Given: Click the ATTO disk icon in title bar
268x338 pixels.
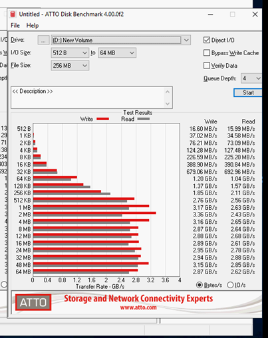Looking at the screenshot, I should click(x=13, y=15).
